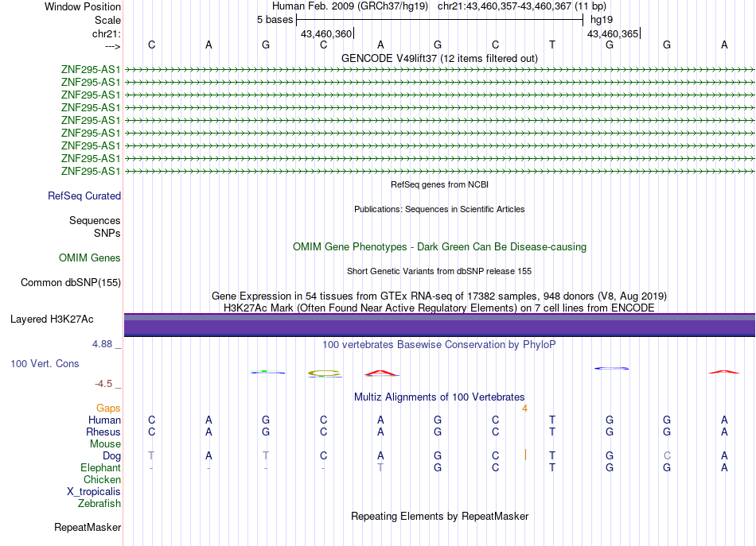This screenshot has height=546, width=756.
Task: Click the chr21:43,460,357-43,460,367 (11 bp) position text
Action: pos(522,6)
